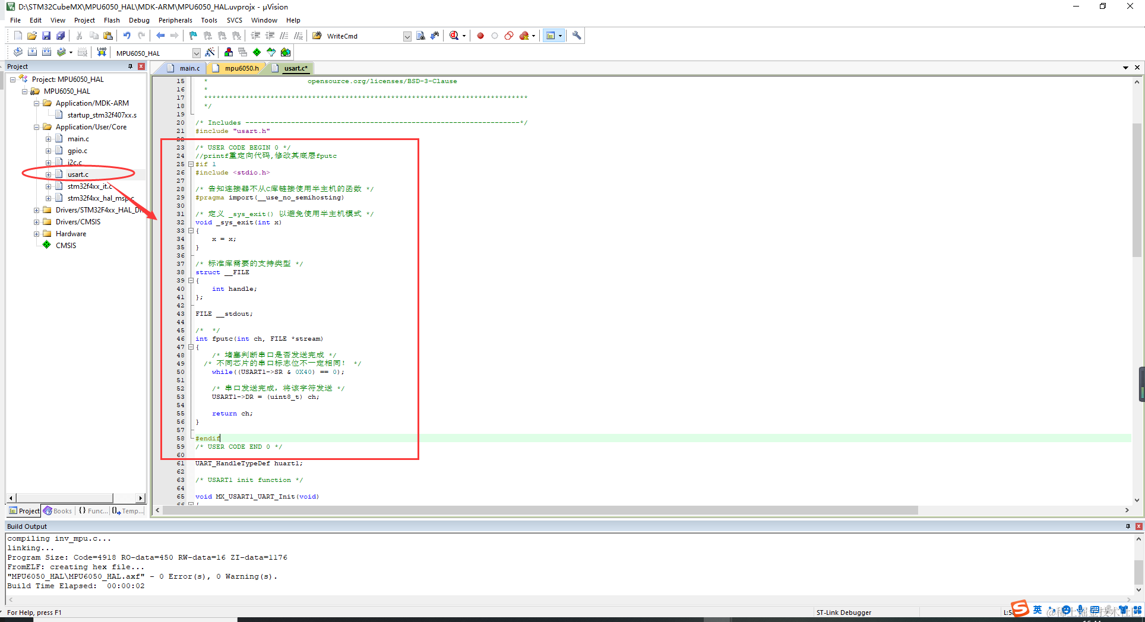Open the Peripherals menu
The width and height of the screenshot is (1145, 622).
(175, 20)
